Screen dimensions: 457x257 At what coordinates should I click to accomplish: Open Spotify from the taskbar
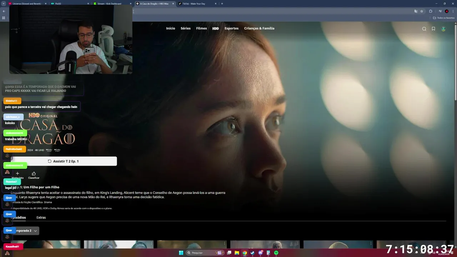point(276,253)
